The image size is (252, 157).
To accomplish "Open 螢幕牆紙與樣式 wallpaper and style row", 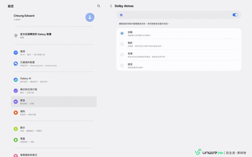I will pyautogui.click(x=54, y=155).
